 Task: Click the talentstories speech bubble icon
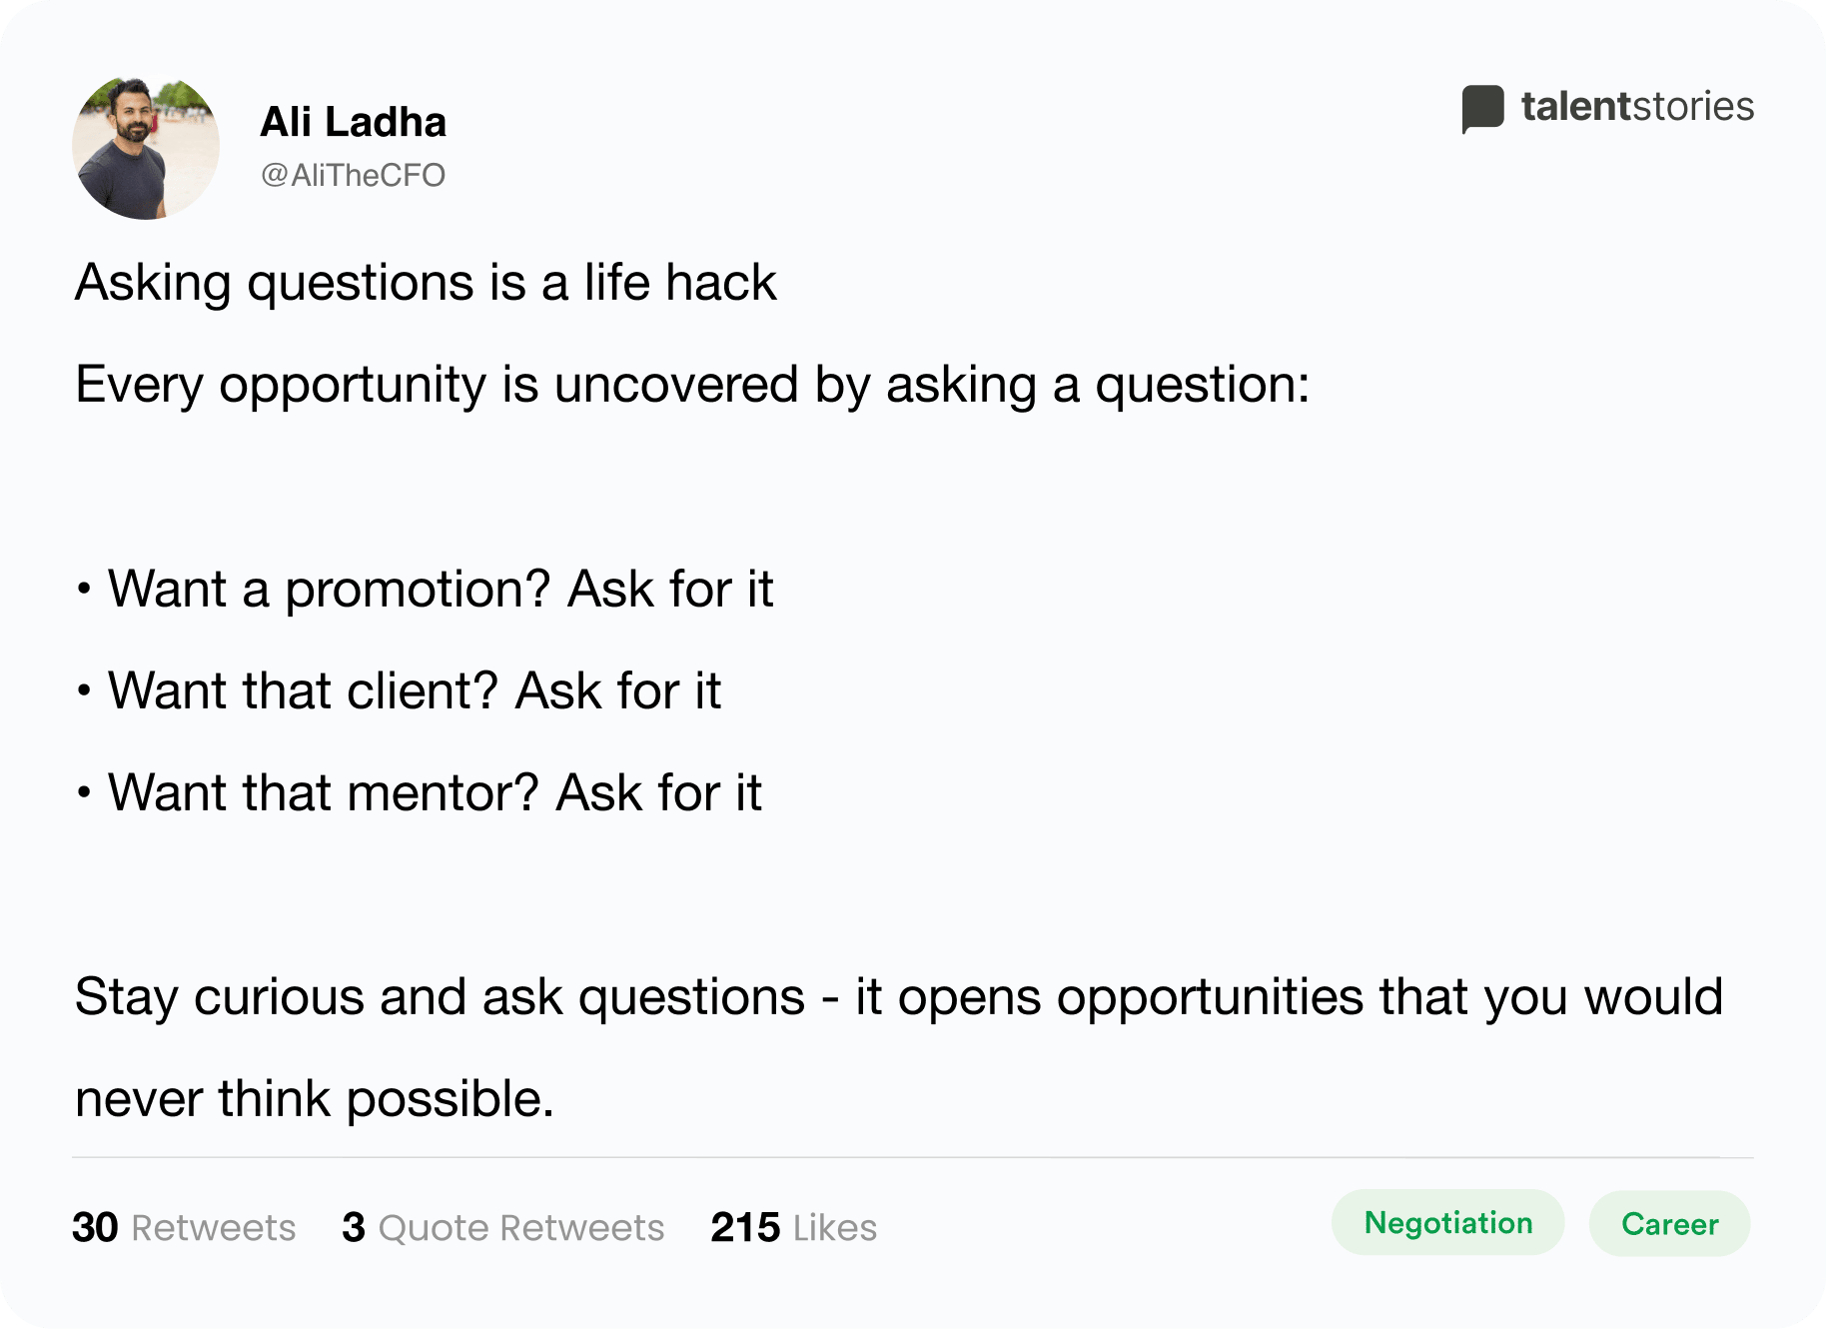click(1482, 109)
